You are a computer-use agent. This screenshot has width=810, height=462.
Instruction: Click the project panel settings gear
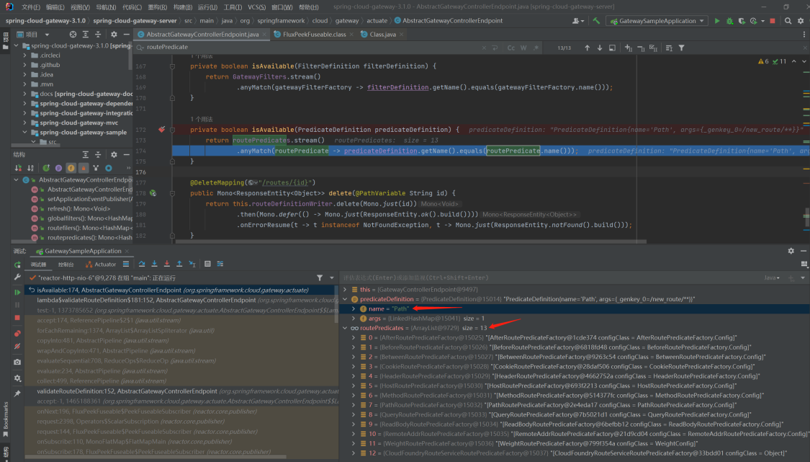click(114, 35)
